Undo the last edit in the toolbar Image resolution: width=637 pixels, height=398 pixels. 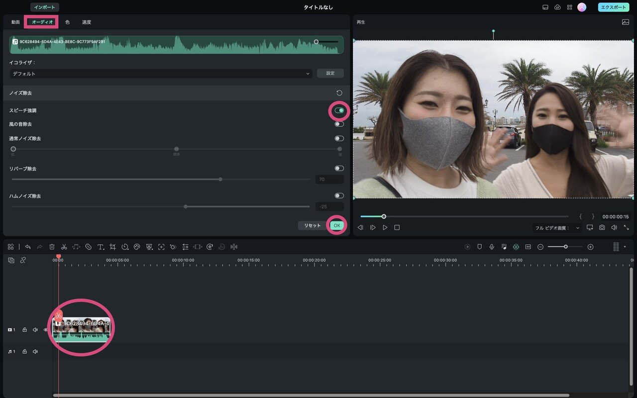(28, 247)
